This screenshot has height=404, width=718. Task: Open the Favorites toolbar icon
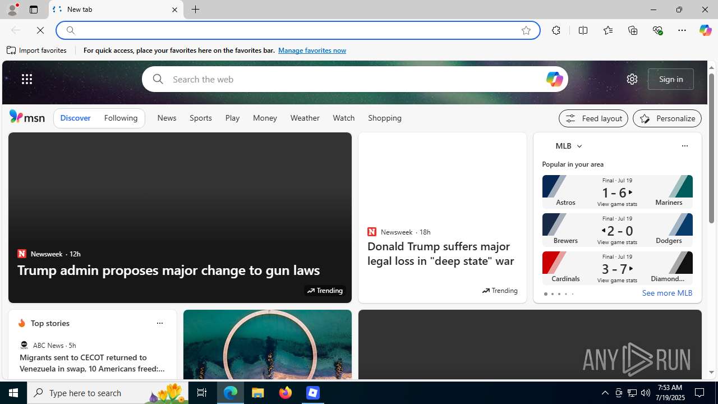tap(607, 30)
